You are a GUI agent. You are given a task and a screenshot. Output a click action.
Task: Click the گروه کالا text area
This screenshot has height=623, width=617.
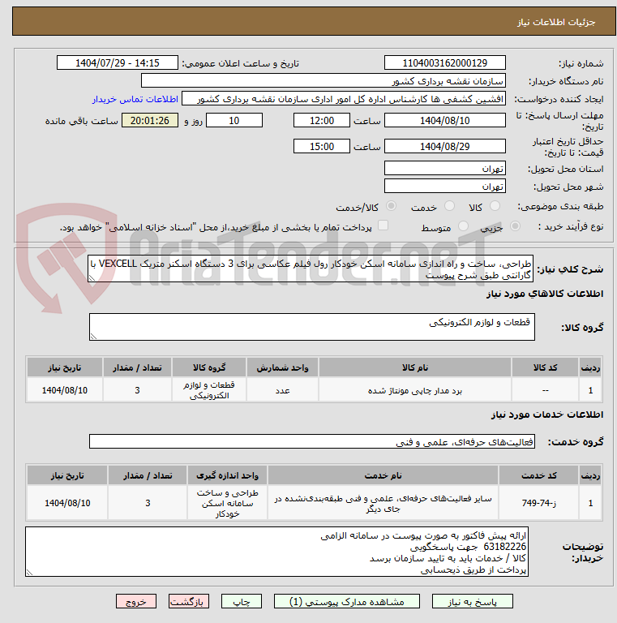(311, 327)
